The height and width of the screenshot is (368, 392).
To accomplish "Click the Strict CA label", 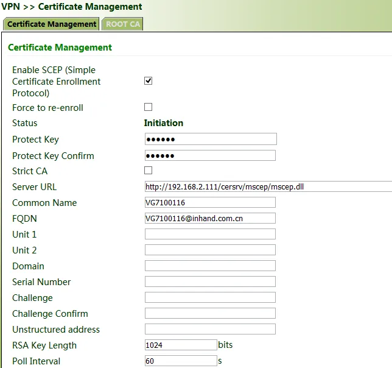I will (30, 171).
